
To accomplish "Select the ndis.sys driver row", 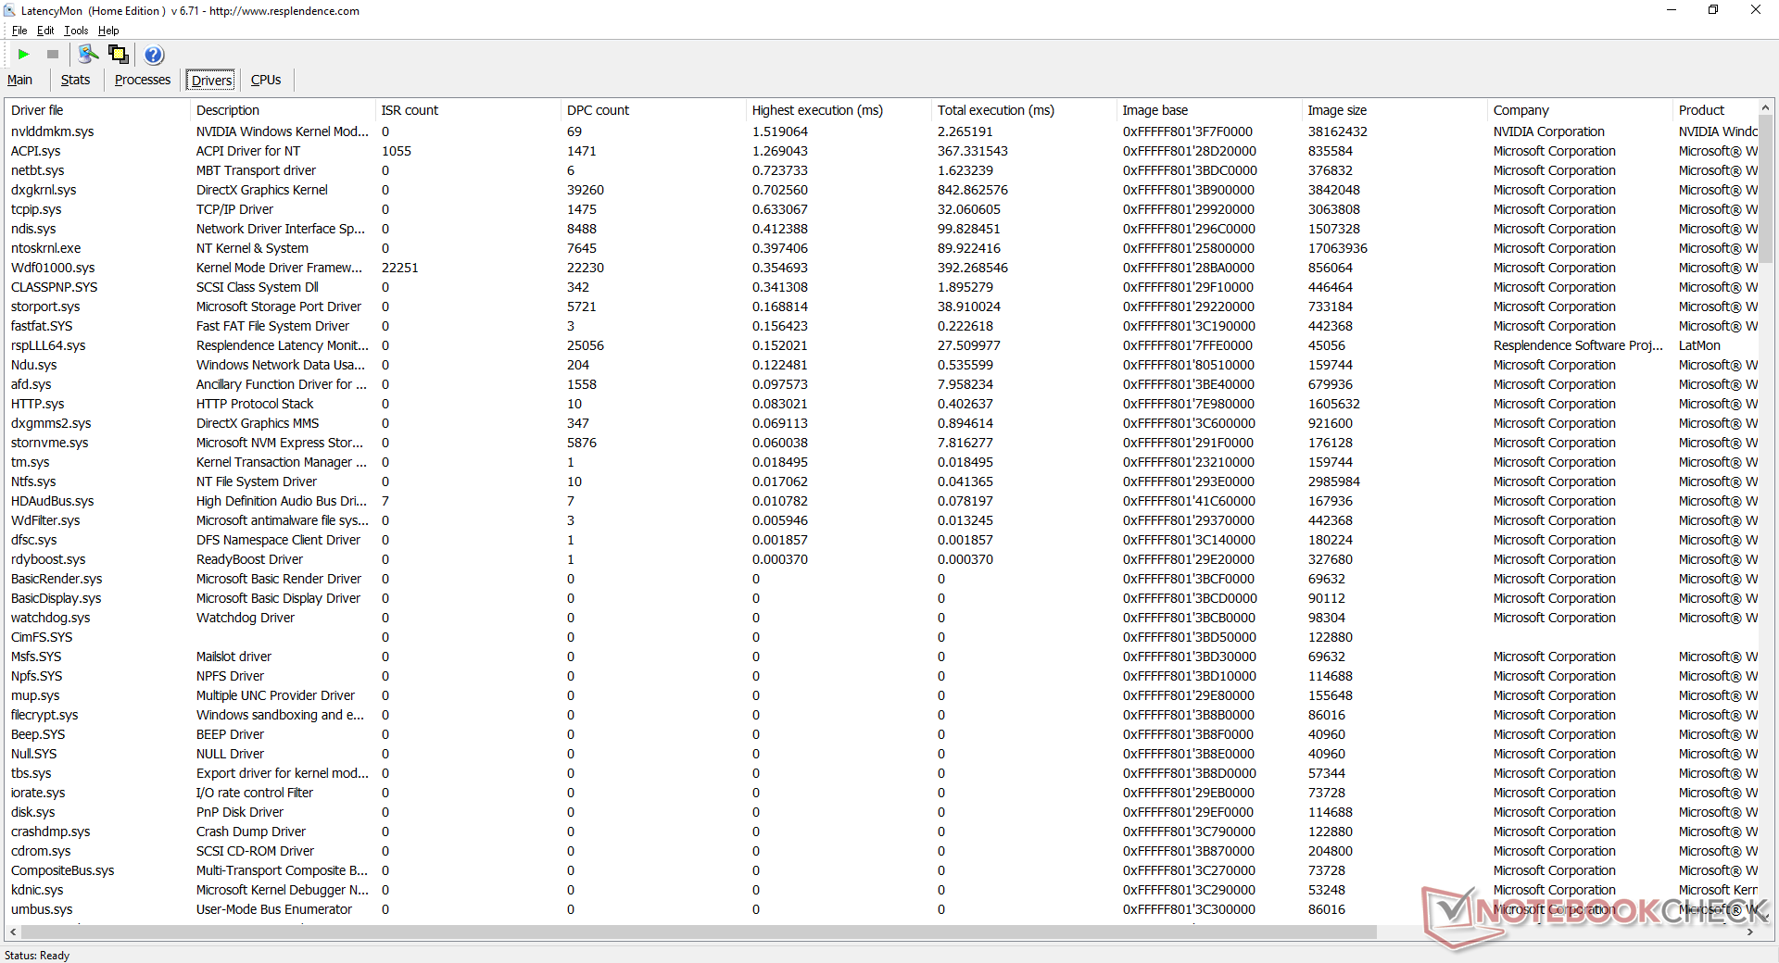I will tap(881, 229).
